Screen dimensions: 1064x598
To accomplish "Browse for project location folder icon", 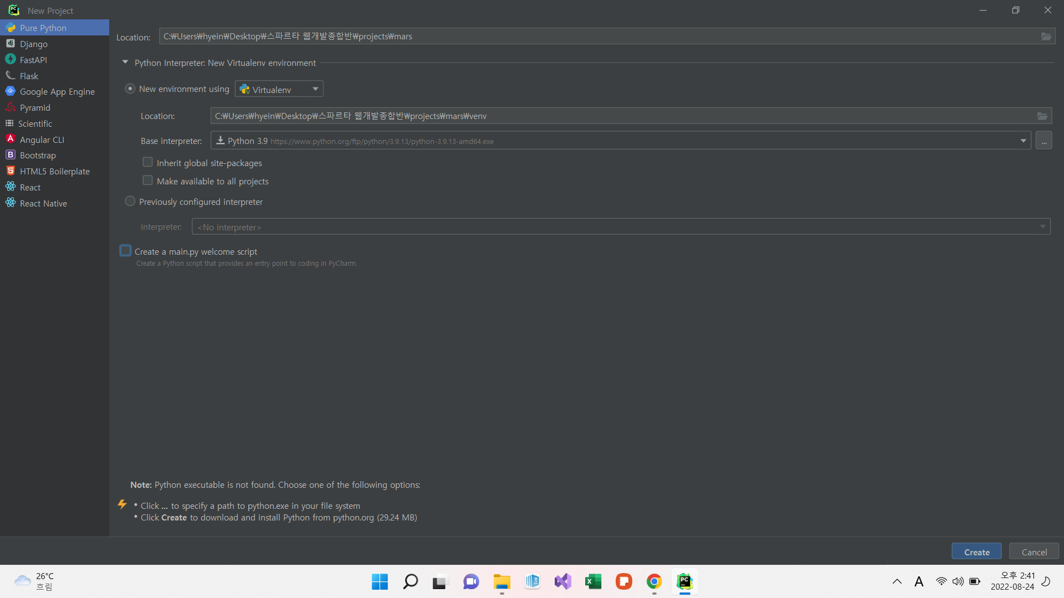I will [x=1046, y=37].
